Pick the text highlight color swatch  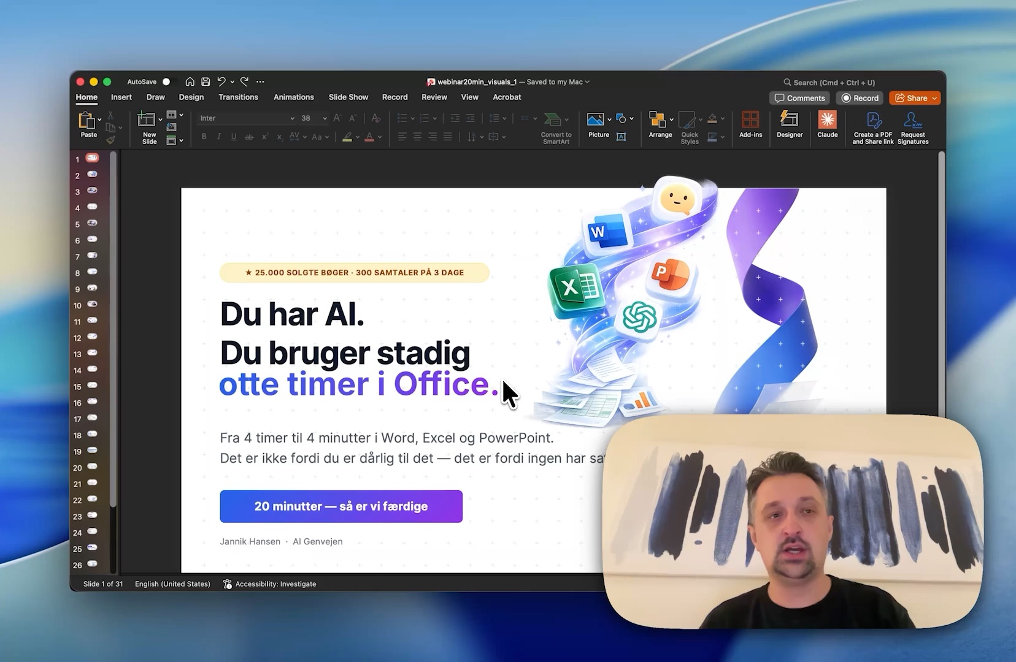(347, 137)
